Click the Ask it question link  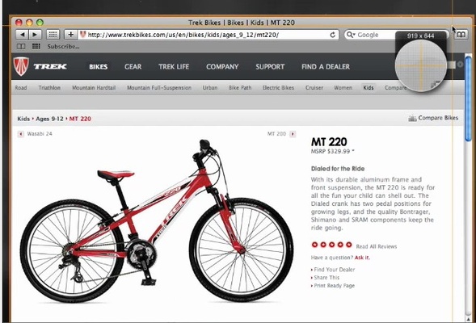pos(362,258)
